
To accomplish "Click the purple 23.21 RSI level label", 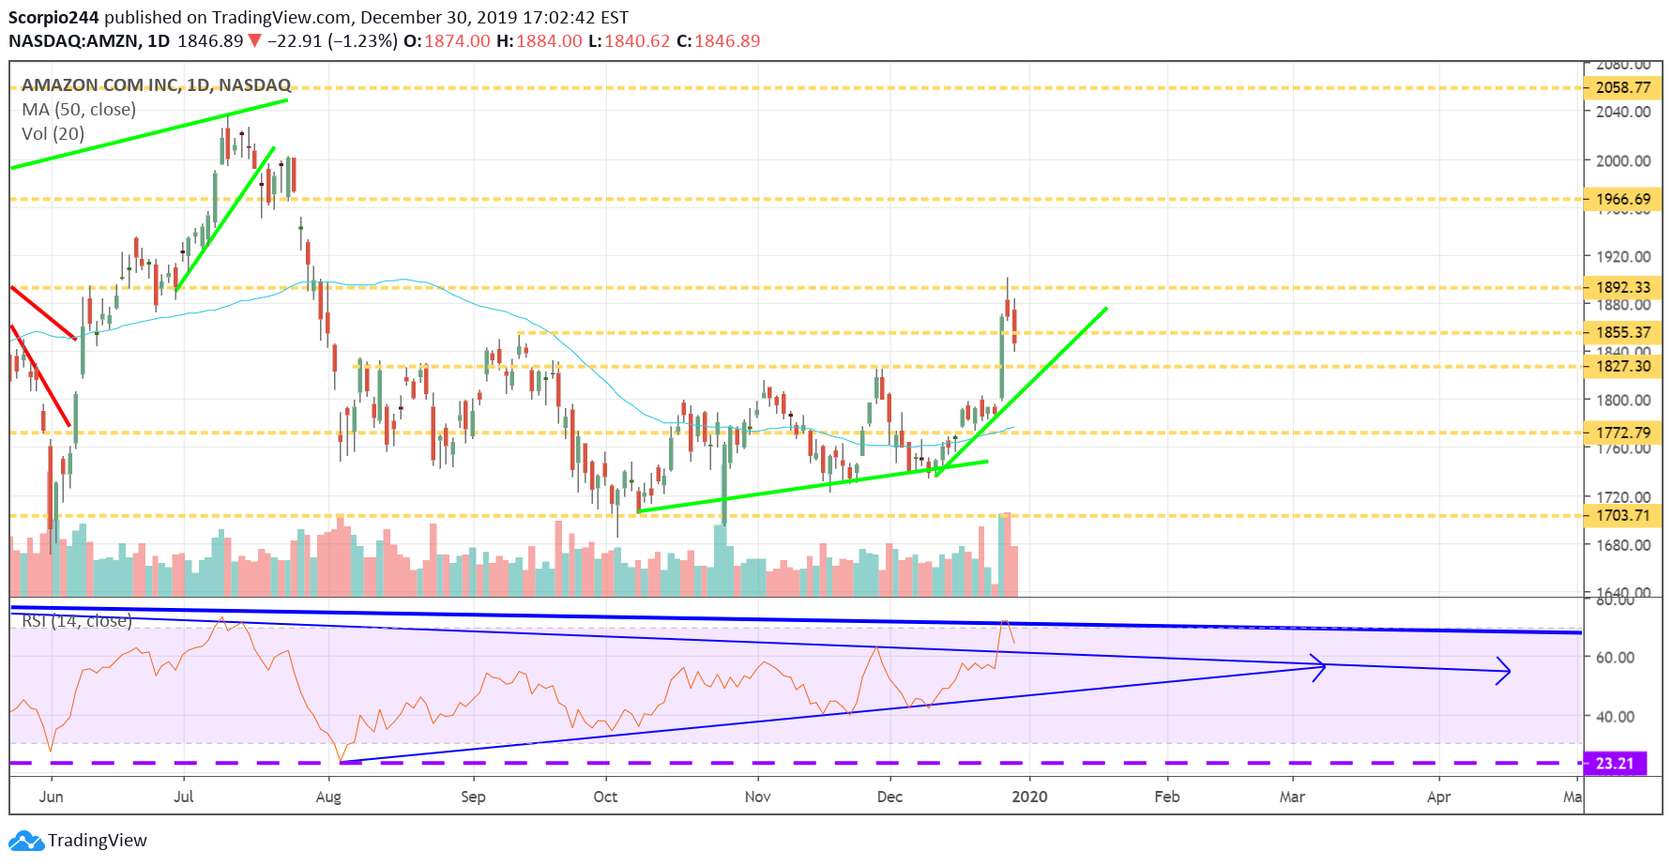I will click(x=1615, y=764).
